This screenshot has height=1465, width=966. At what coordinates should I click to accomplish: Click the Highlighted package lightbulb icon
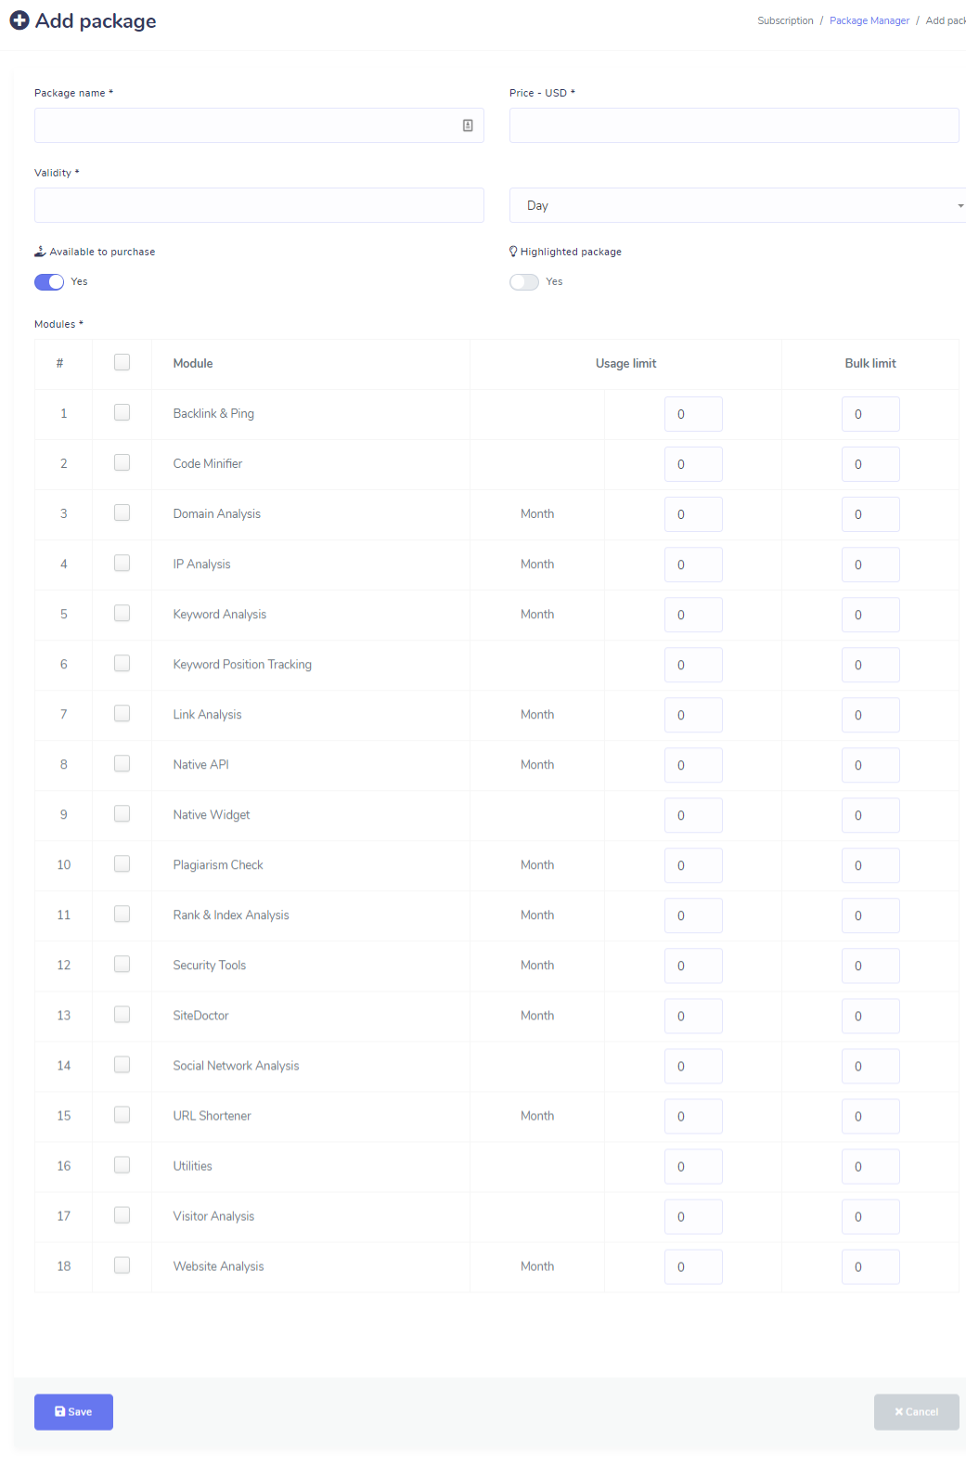pos(513,252)
